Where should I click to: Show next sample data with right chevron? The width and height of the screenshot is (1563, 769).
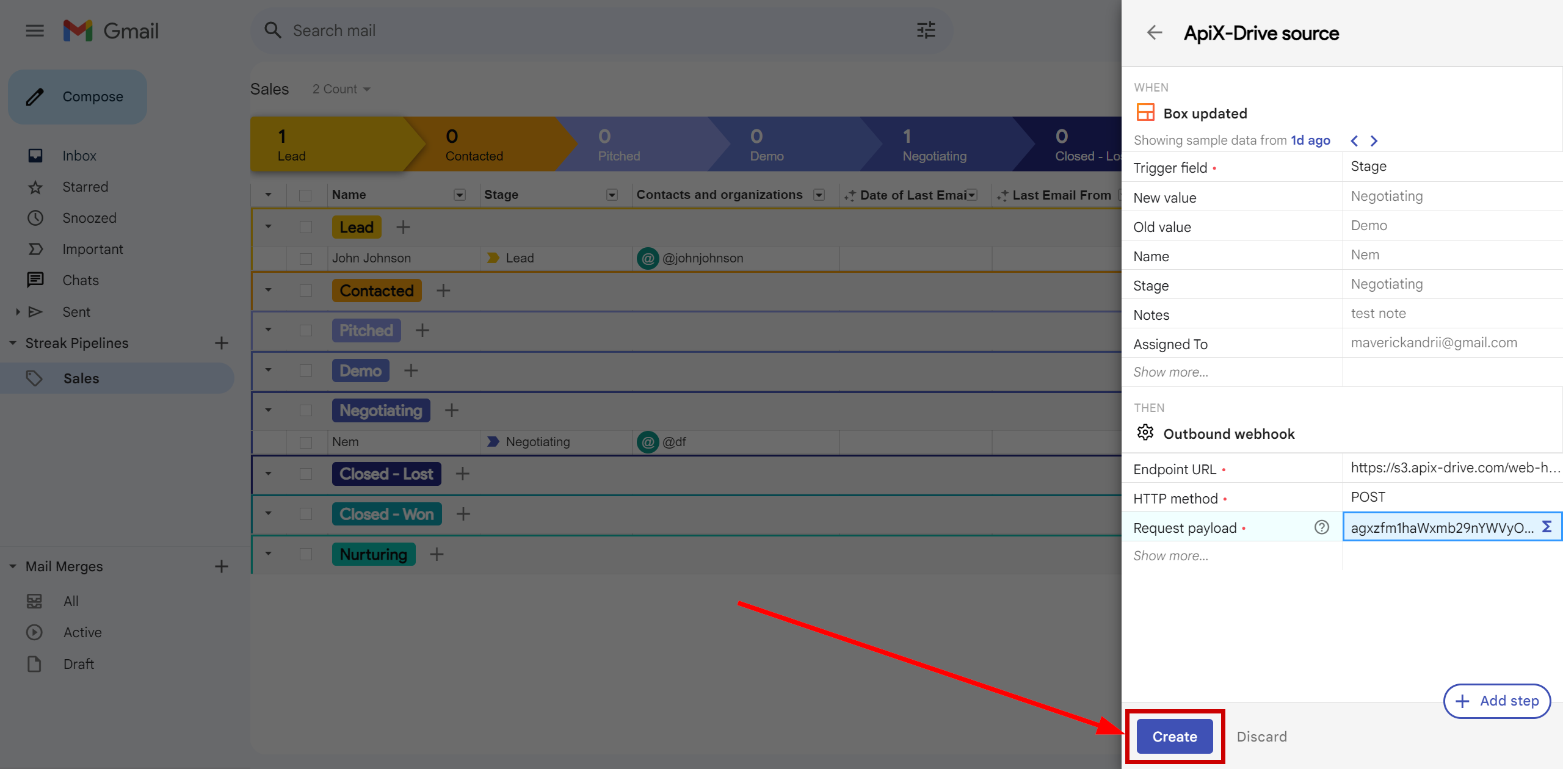[1374, 141]
